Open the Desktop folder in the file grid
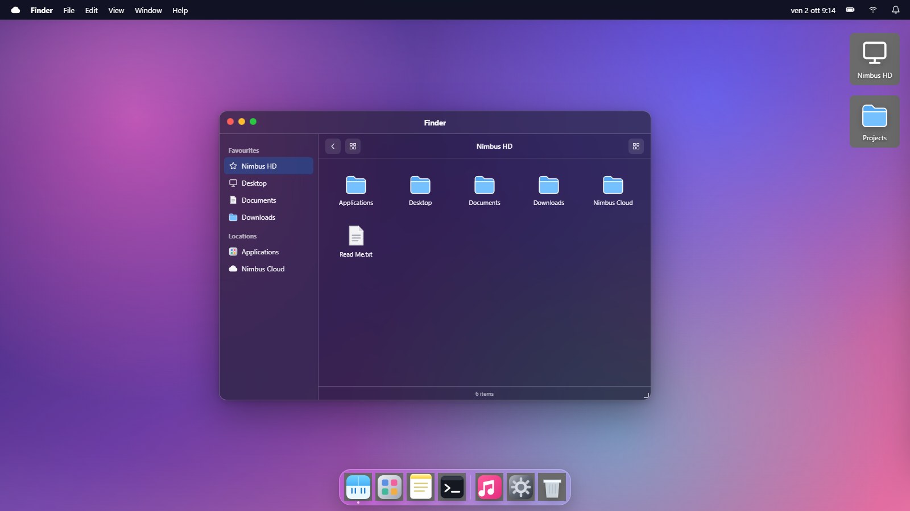 [x=420, y=191]
